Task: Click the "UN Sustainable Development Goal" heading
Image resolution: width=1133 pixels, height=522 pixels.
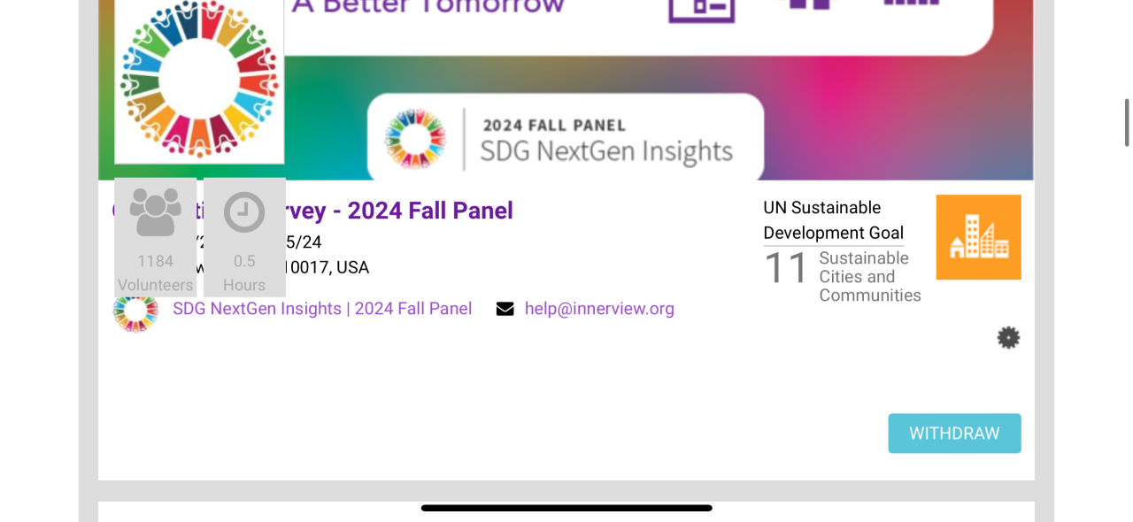Action: [833, 220]
